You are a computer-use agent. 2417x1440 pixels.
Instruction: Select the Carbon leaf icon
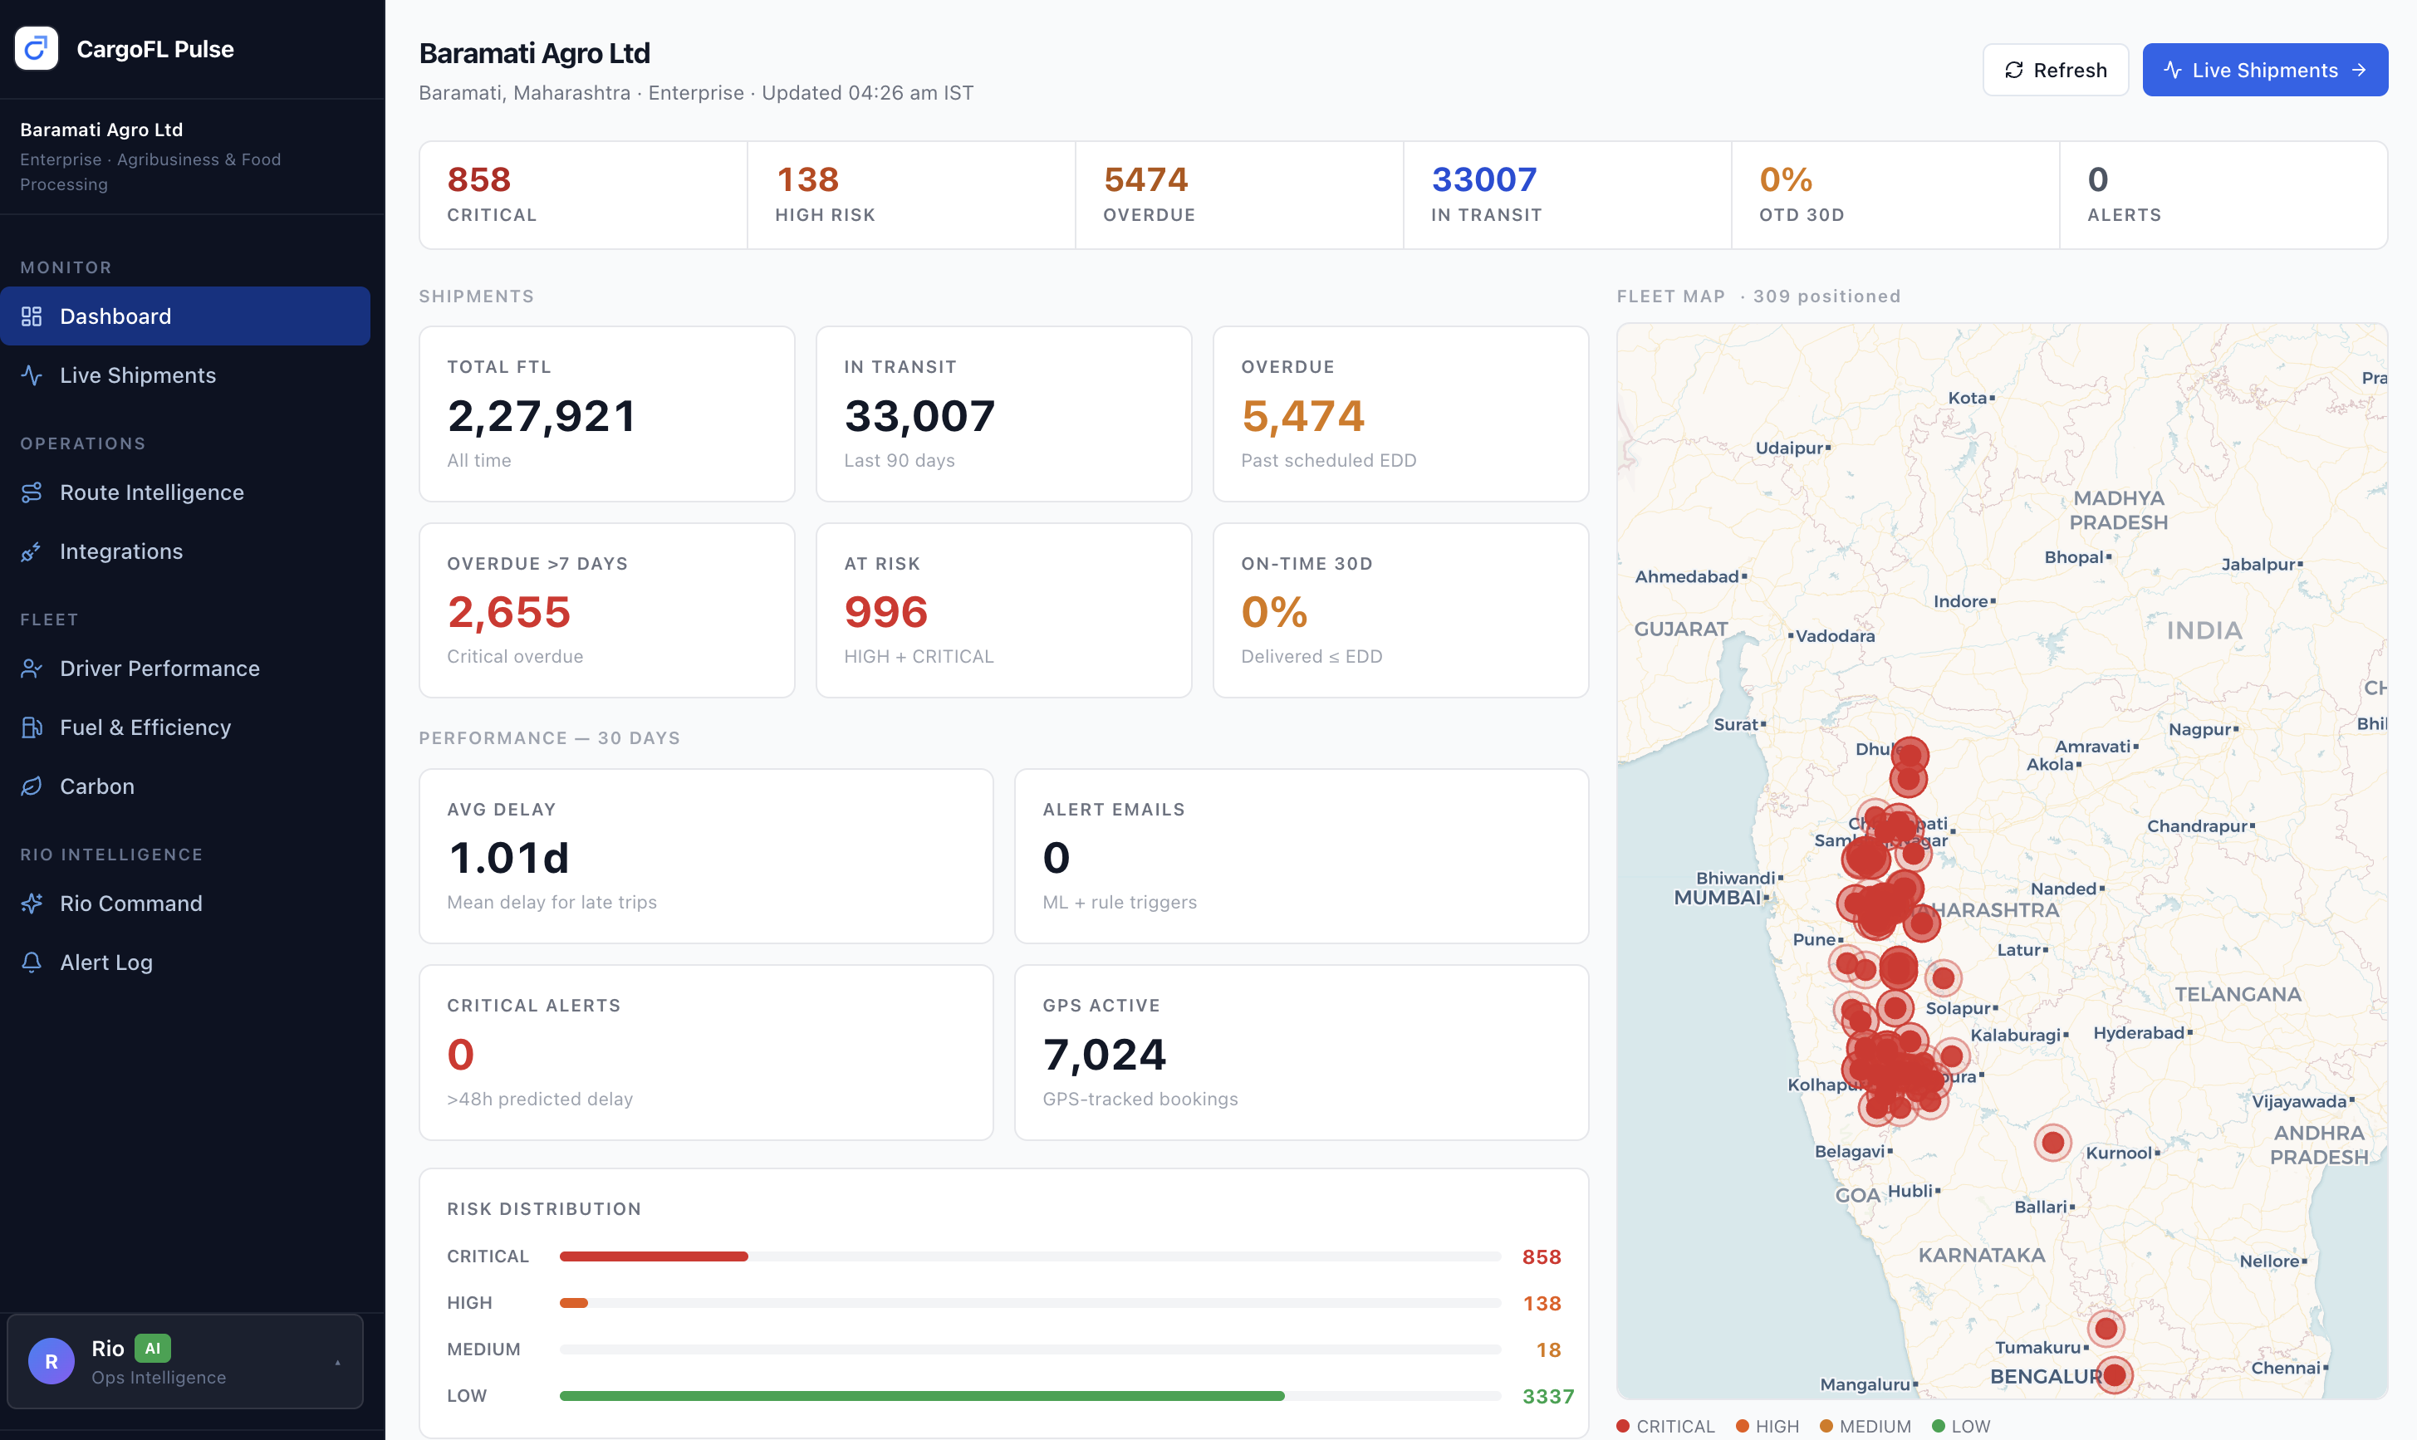(32, 786)
